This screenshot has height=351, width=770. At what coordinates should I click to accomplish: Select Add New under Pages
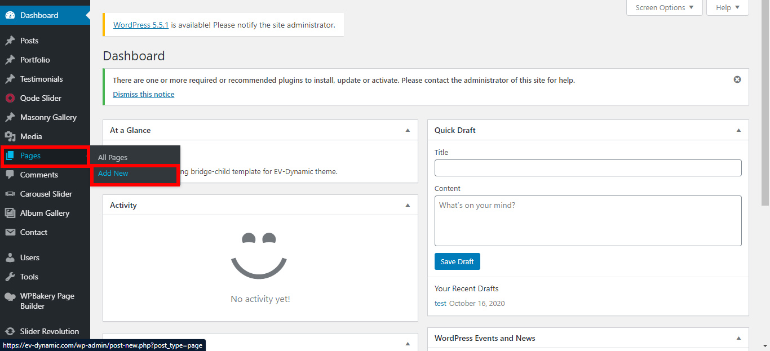(113, 173)
